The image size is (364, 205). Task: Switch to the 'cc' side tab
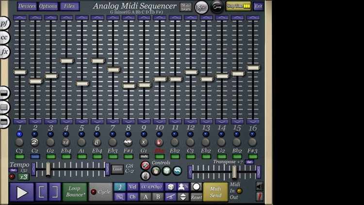(4, 37)
